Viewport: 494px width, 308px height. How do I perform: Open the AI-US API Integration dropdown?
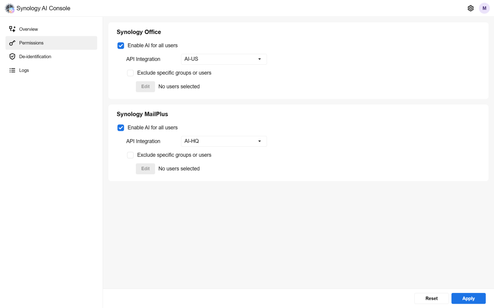(223, 59)
